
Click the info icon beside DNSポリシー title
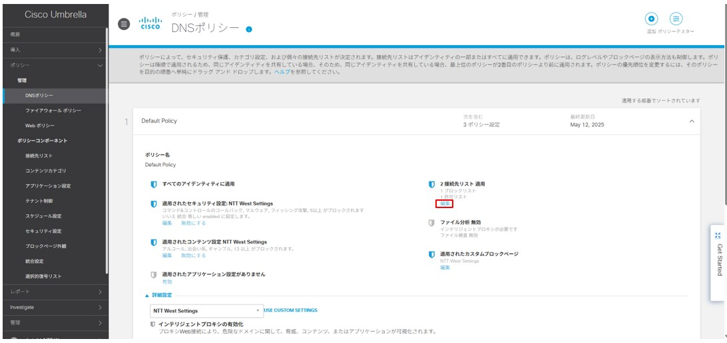[249, 29]
